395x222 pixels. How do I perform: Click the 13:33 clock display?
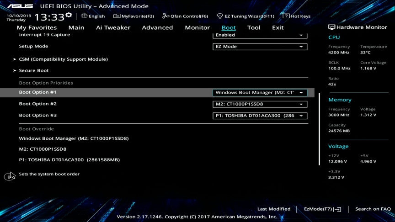[49, 17]
